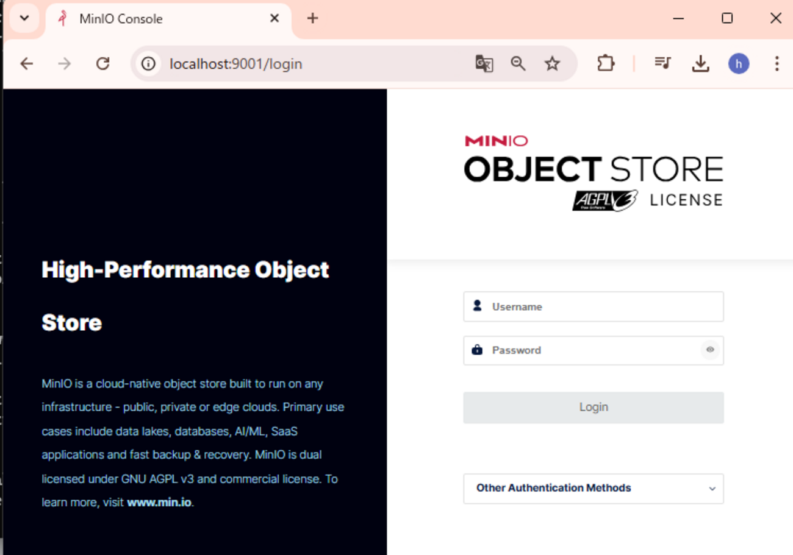Click the MinIO Object Store logo
Image resolution: width=793 pixels, height=555 pixels.
click(594, 174)
